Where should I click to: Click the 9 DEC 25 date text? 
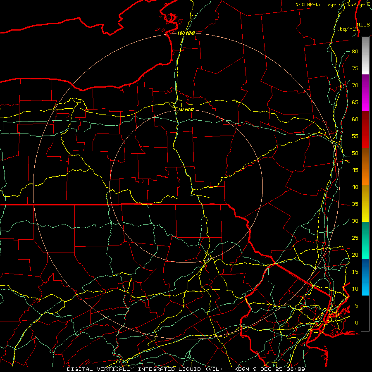click(269, 369)
